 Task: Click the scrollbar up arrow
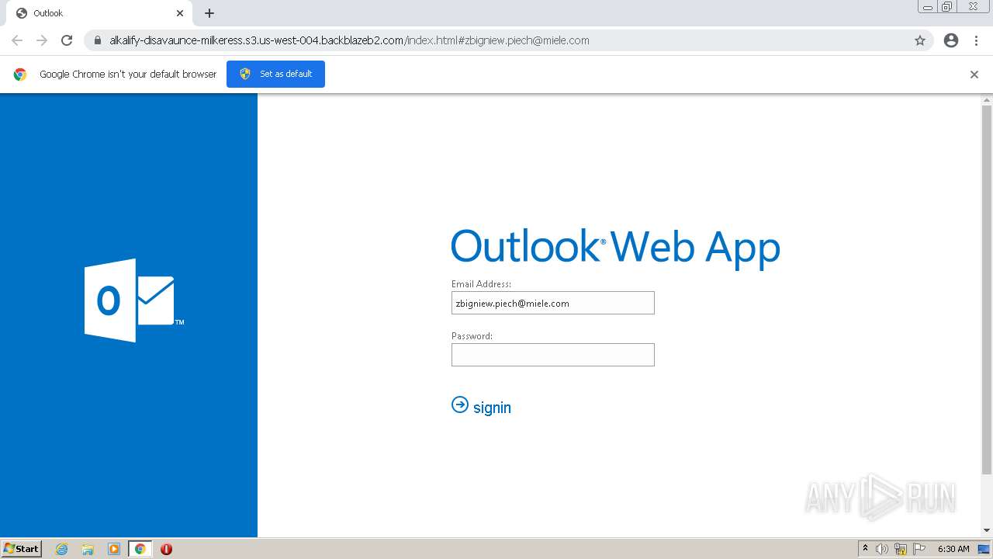(x=987, y=99)
